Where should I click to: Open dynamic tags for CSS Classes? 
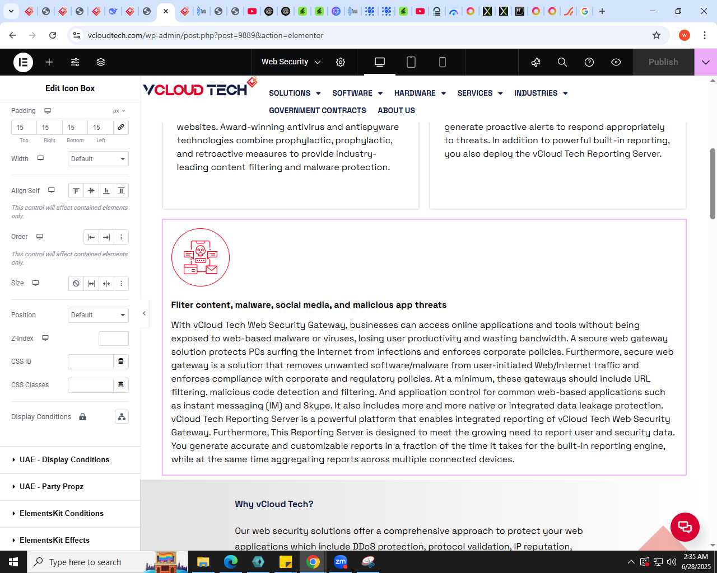(121, 385)
